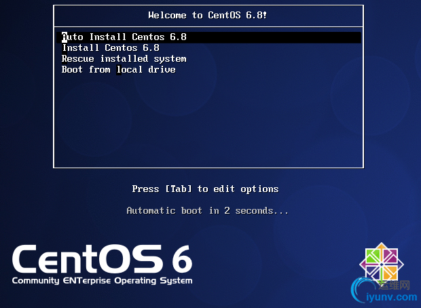Click Community ENTerprise Operating System tagline
Screen dimensions: 421x308
[x=102, y=281]
